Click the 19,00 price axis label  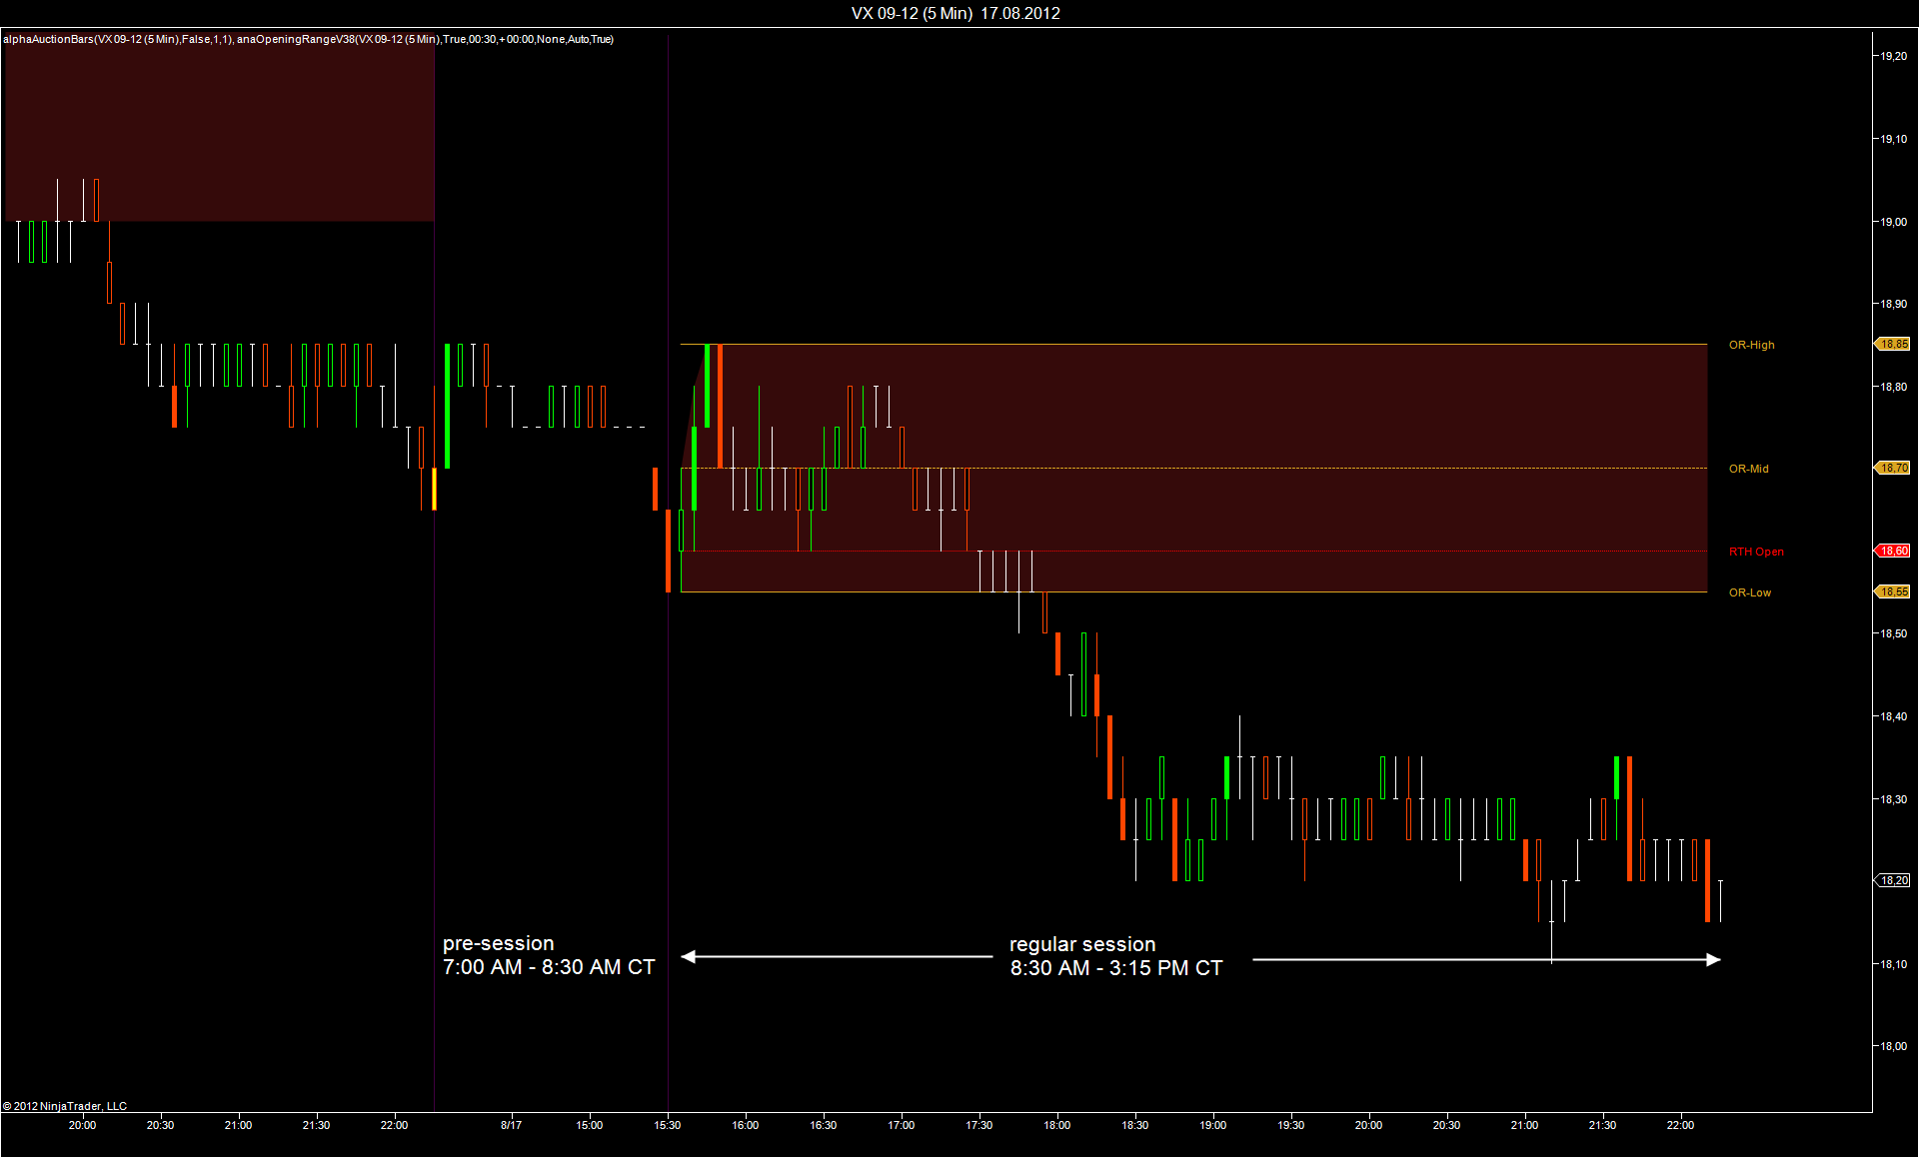click(x=1893, y=222)
